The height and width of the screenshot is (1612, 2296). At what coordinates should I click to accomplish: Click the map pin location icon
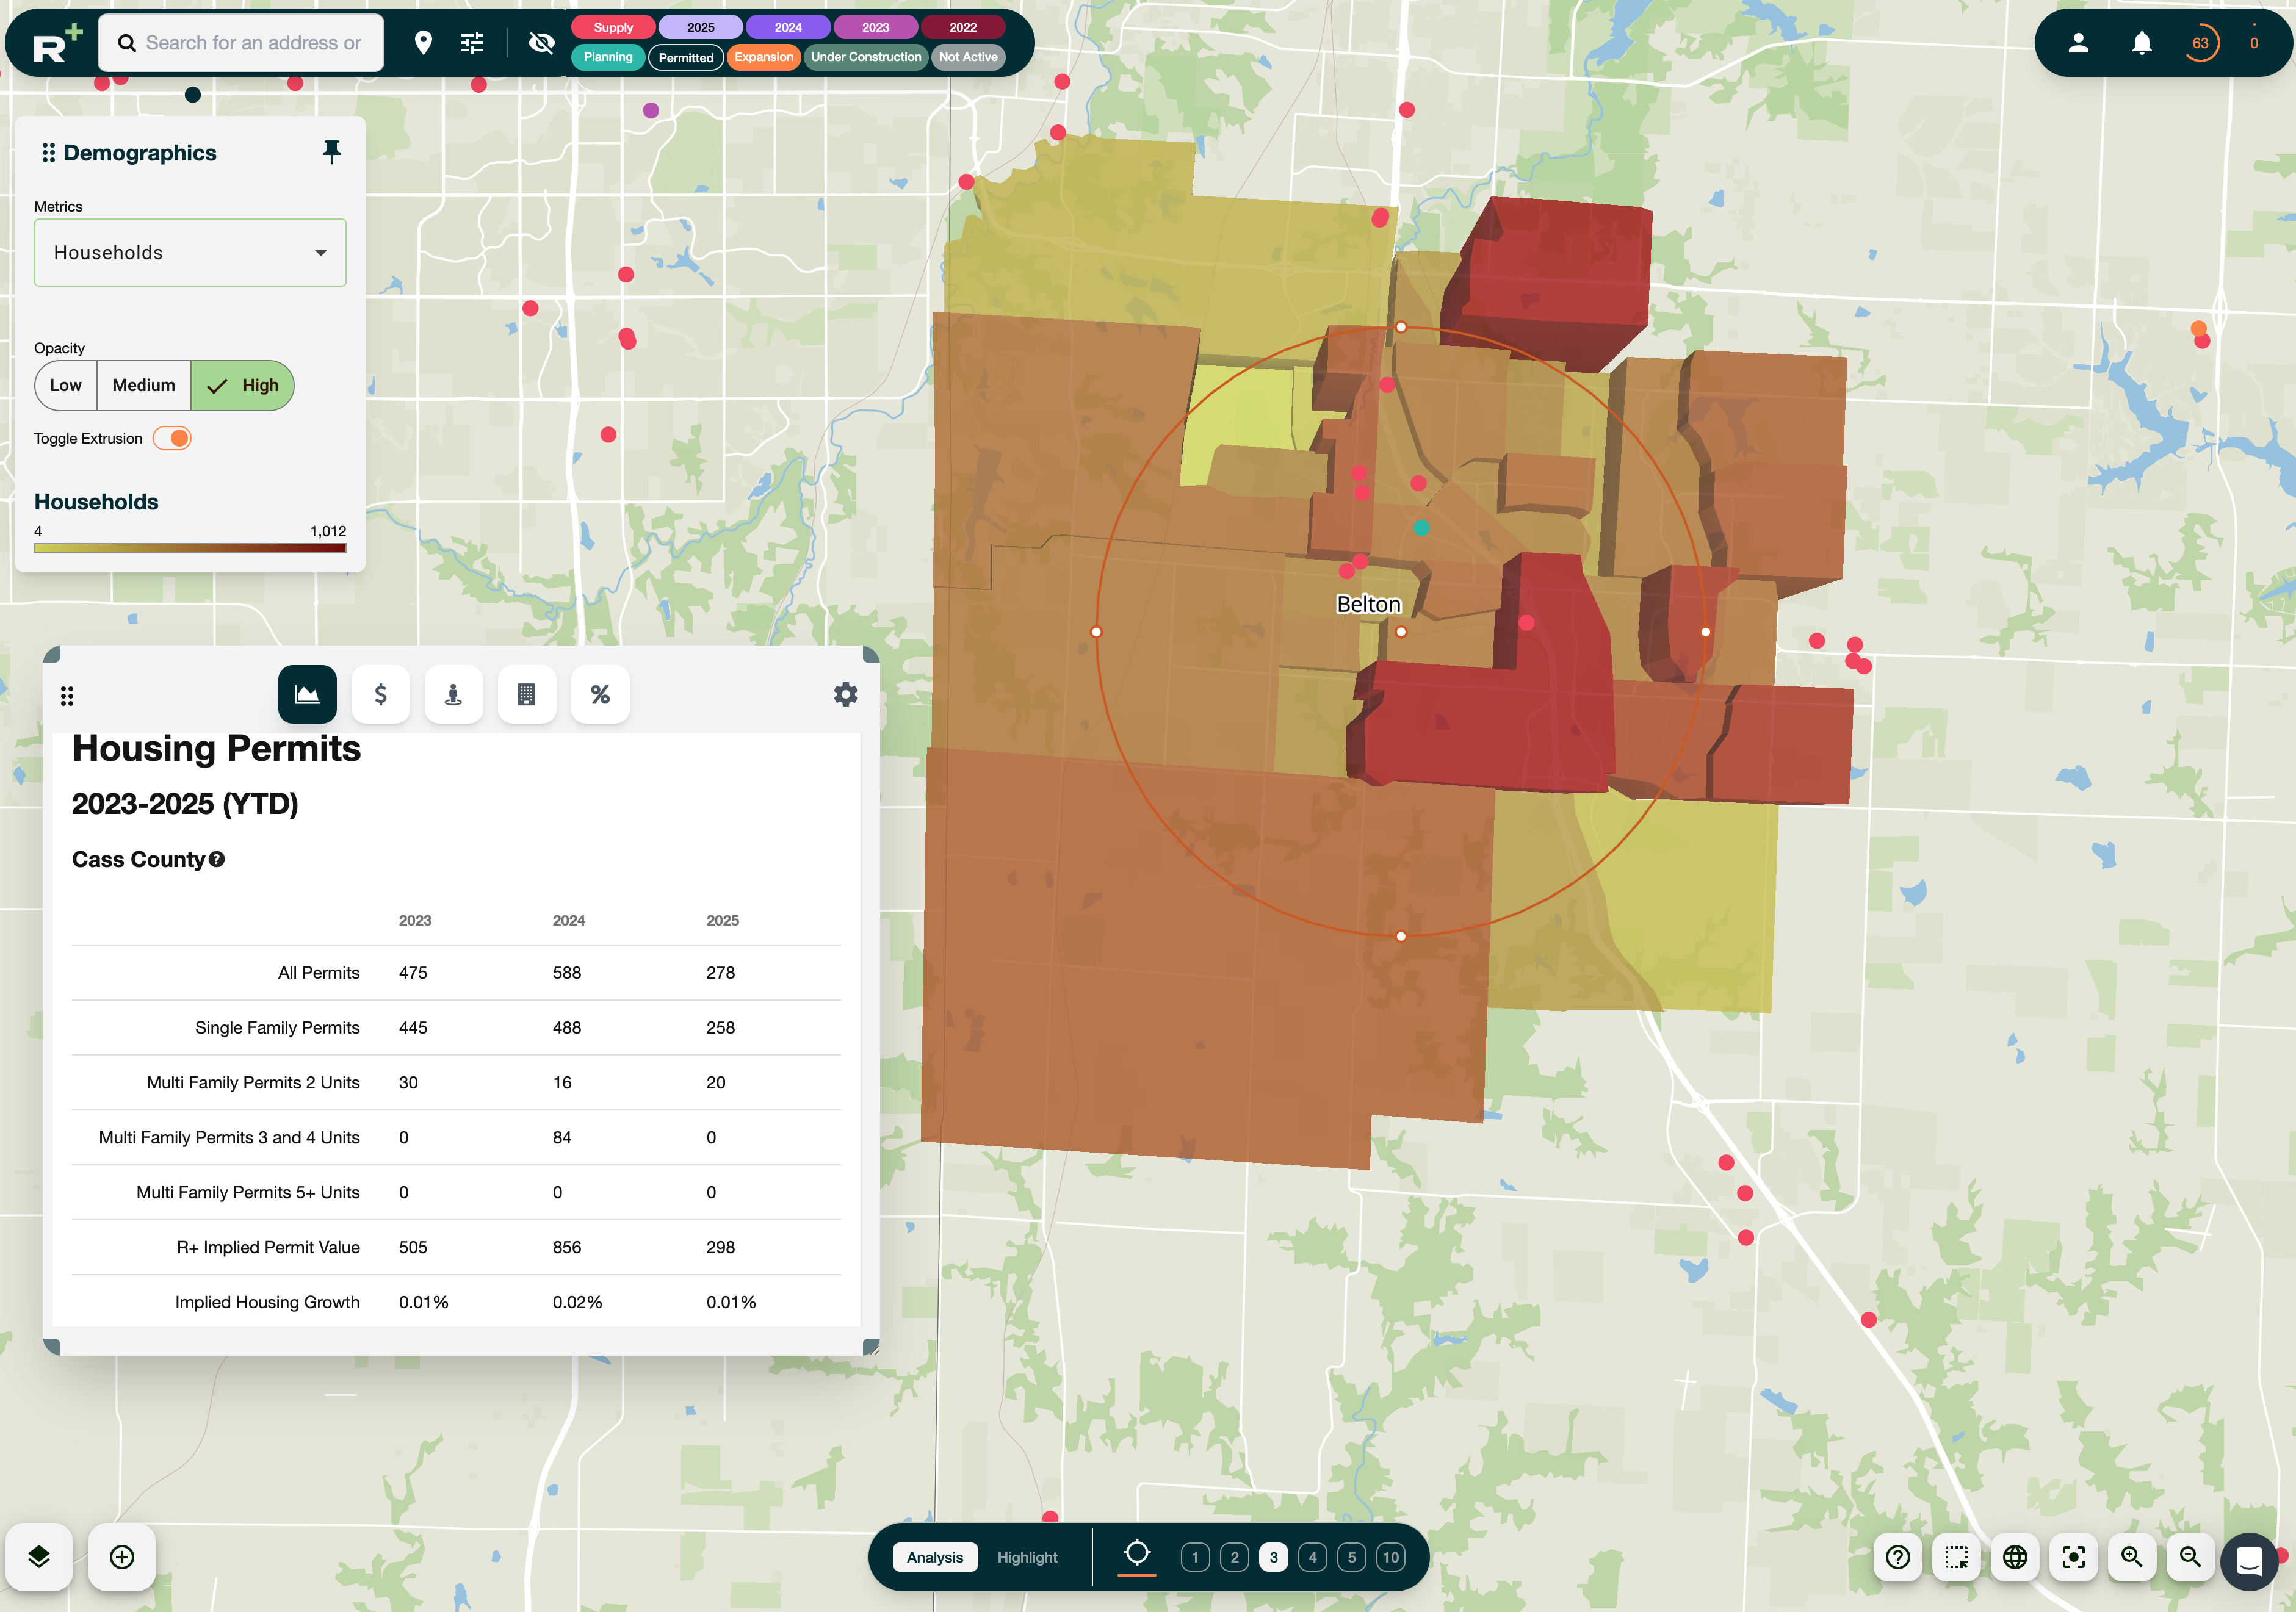423,42
